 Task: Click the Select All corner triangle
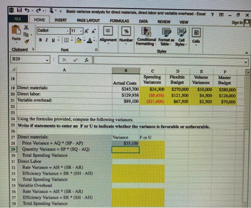click(14, 69)
